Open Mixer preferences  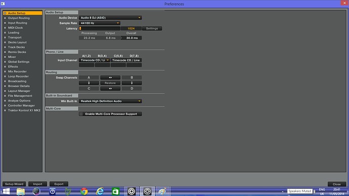pyautogui.click(x=12, y=57)
